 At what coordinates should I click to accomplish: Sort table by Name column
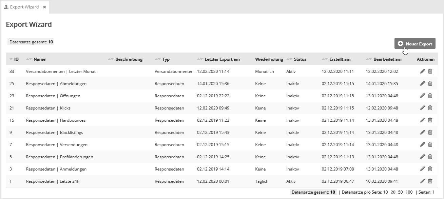pyautogui.click(x=39, y=59)
